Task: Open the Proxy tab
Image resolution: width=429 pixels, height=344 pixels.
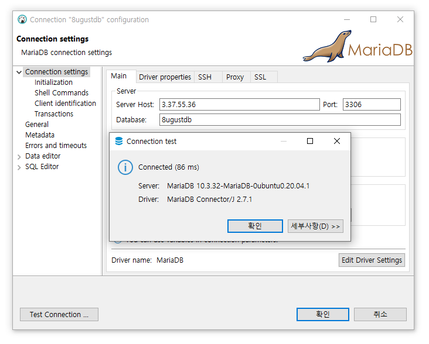Action: (235, 77)
